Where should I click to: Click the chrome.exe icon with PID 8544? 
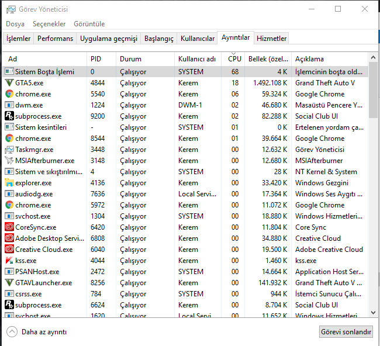[9, 139]
